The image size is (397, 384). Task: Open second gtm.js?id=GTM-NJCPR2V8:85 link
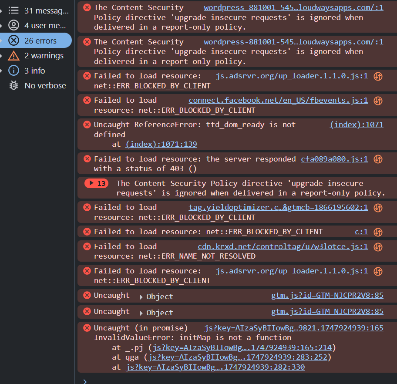327,311
